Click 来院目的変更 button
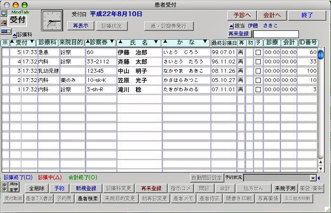Screen dimensions: 331x213 [120, 199]
